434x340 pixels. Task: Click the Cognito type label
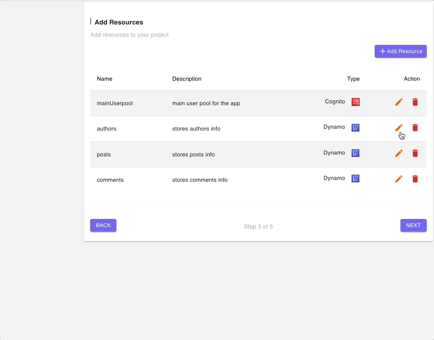(x=335, y=102)
